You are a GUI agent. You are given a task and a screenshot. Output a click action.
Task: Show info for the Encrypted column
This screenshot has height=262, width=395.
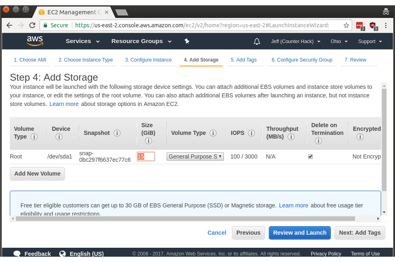point(360,137)
